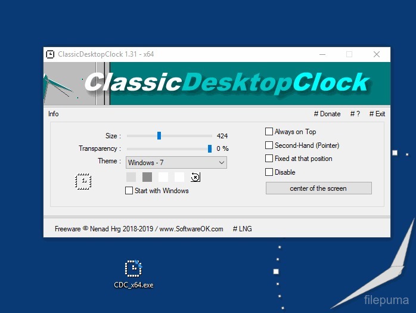This screenshot has height=313, width=416.
Task: Click the Size slider handle
Action: click(159, 136)
